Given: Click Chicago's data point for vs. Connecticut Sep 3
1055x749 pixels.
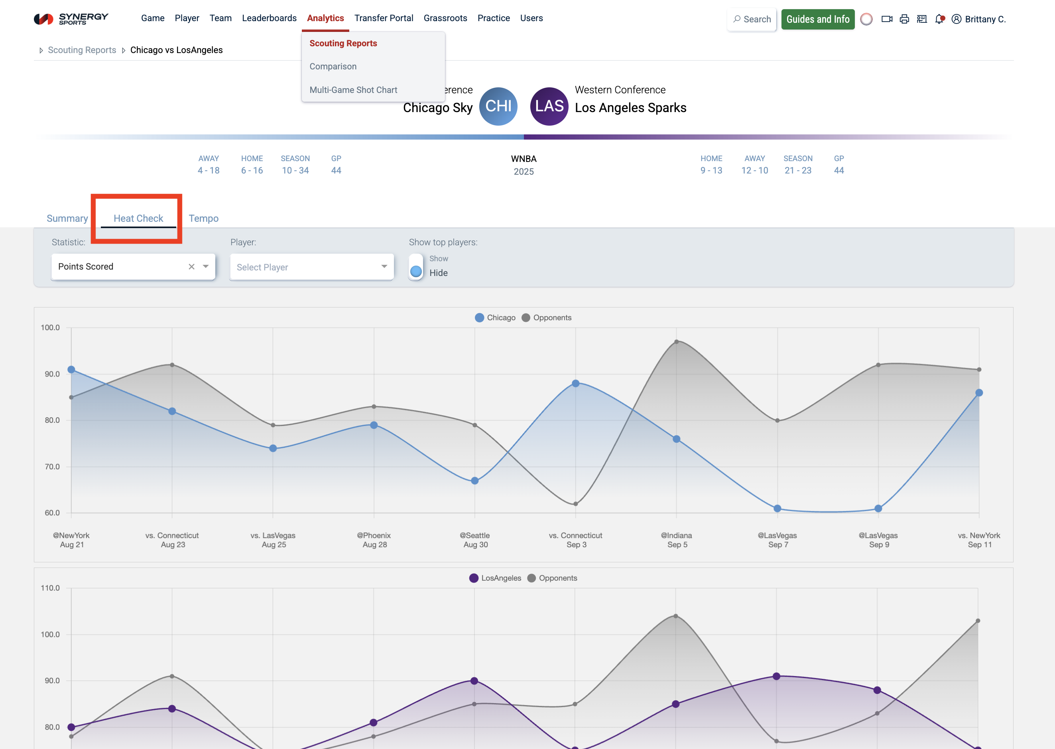Looking at the screenshot, I should [x=575, y=383].
